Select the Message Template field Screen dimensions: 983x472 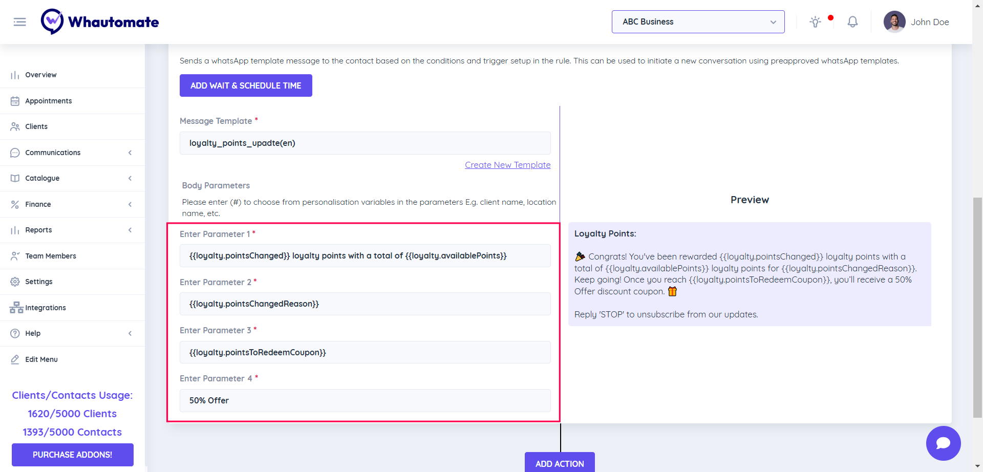(365, 143)
